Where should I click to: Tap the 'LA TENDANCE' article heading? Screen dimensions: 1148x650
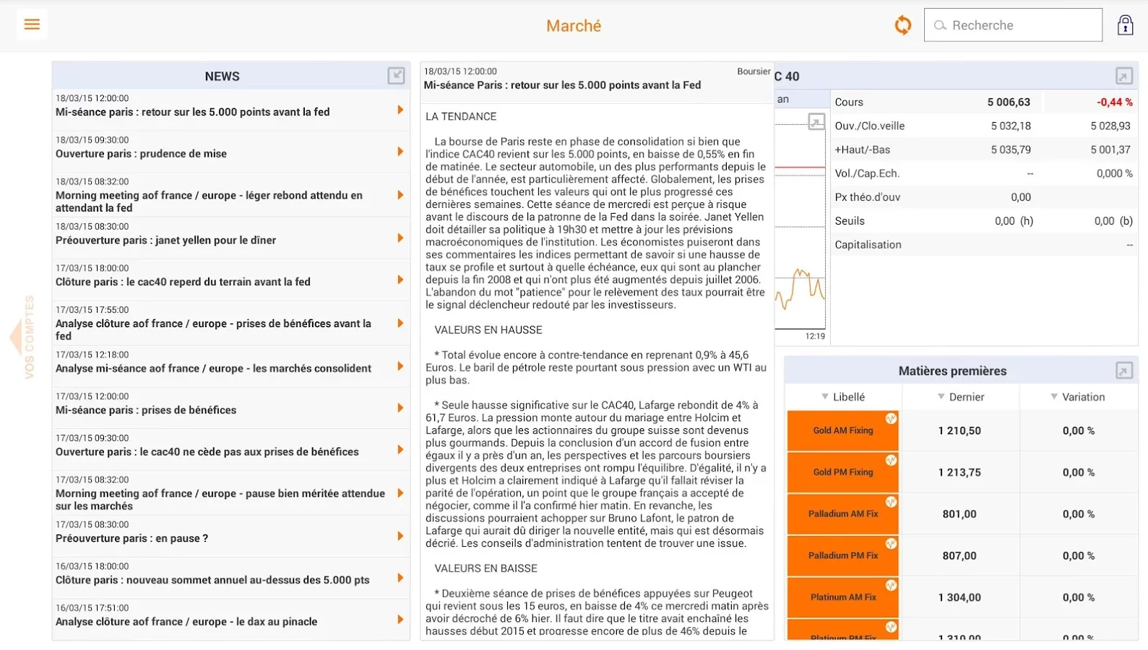pyautogui.click(x=461, y=116)
